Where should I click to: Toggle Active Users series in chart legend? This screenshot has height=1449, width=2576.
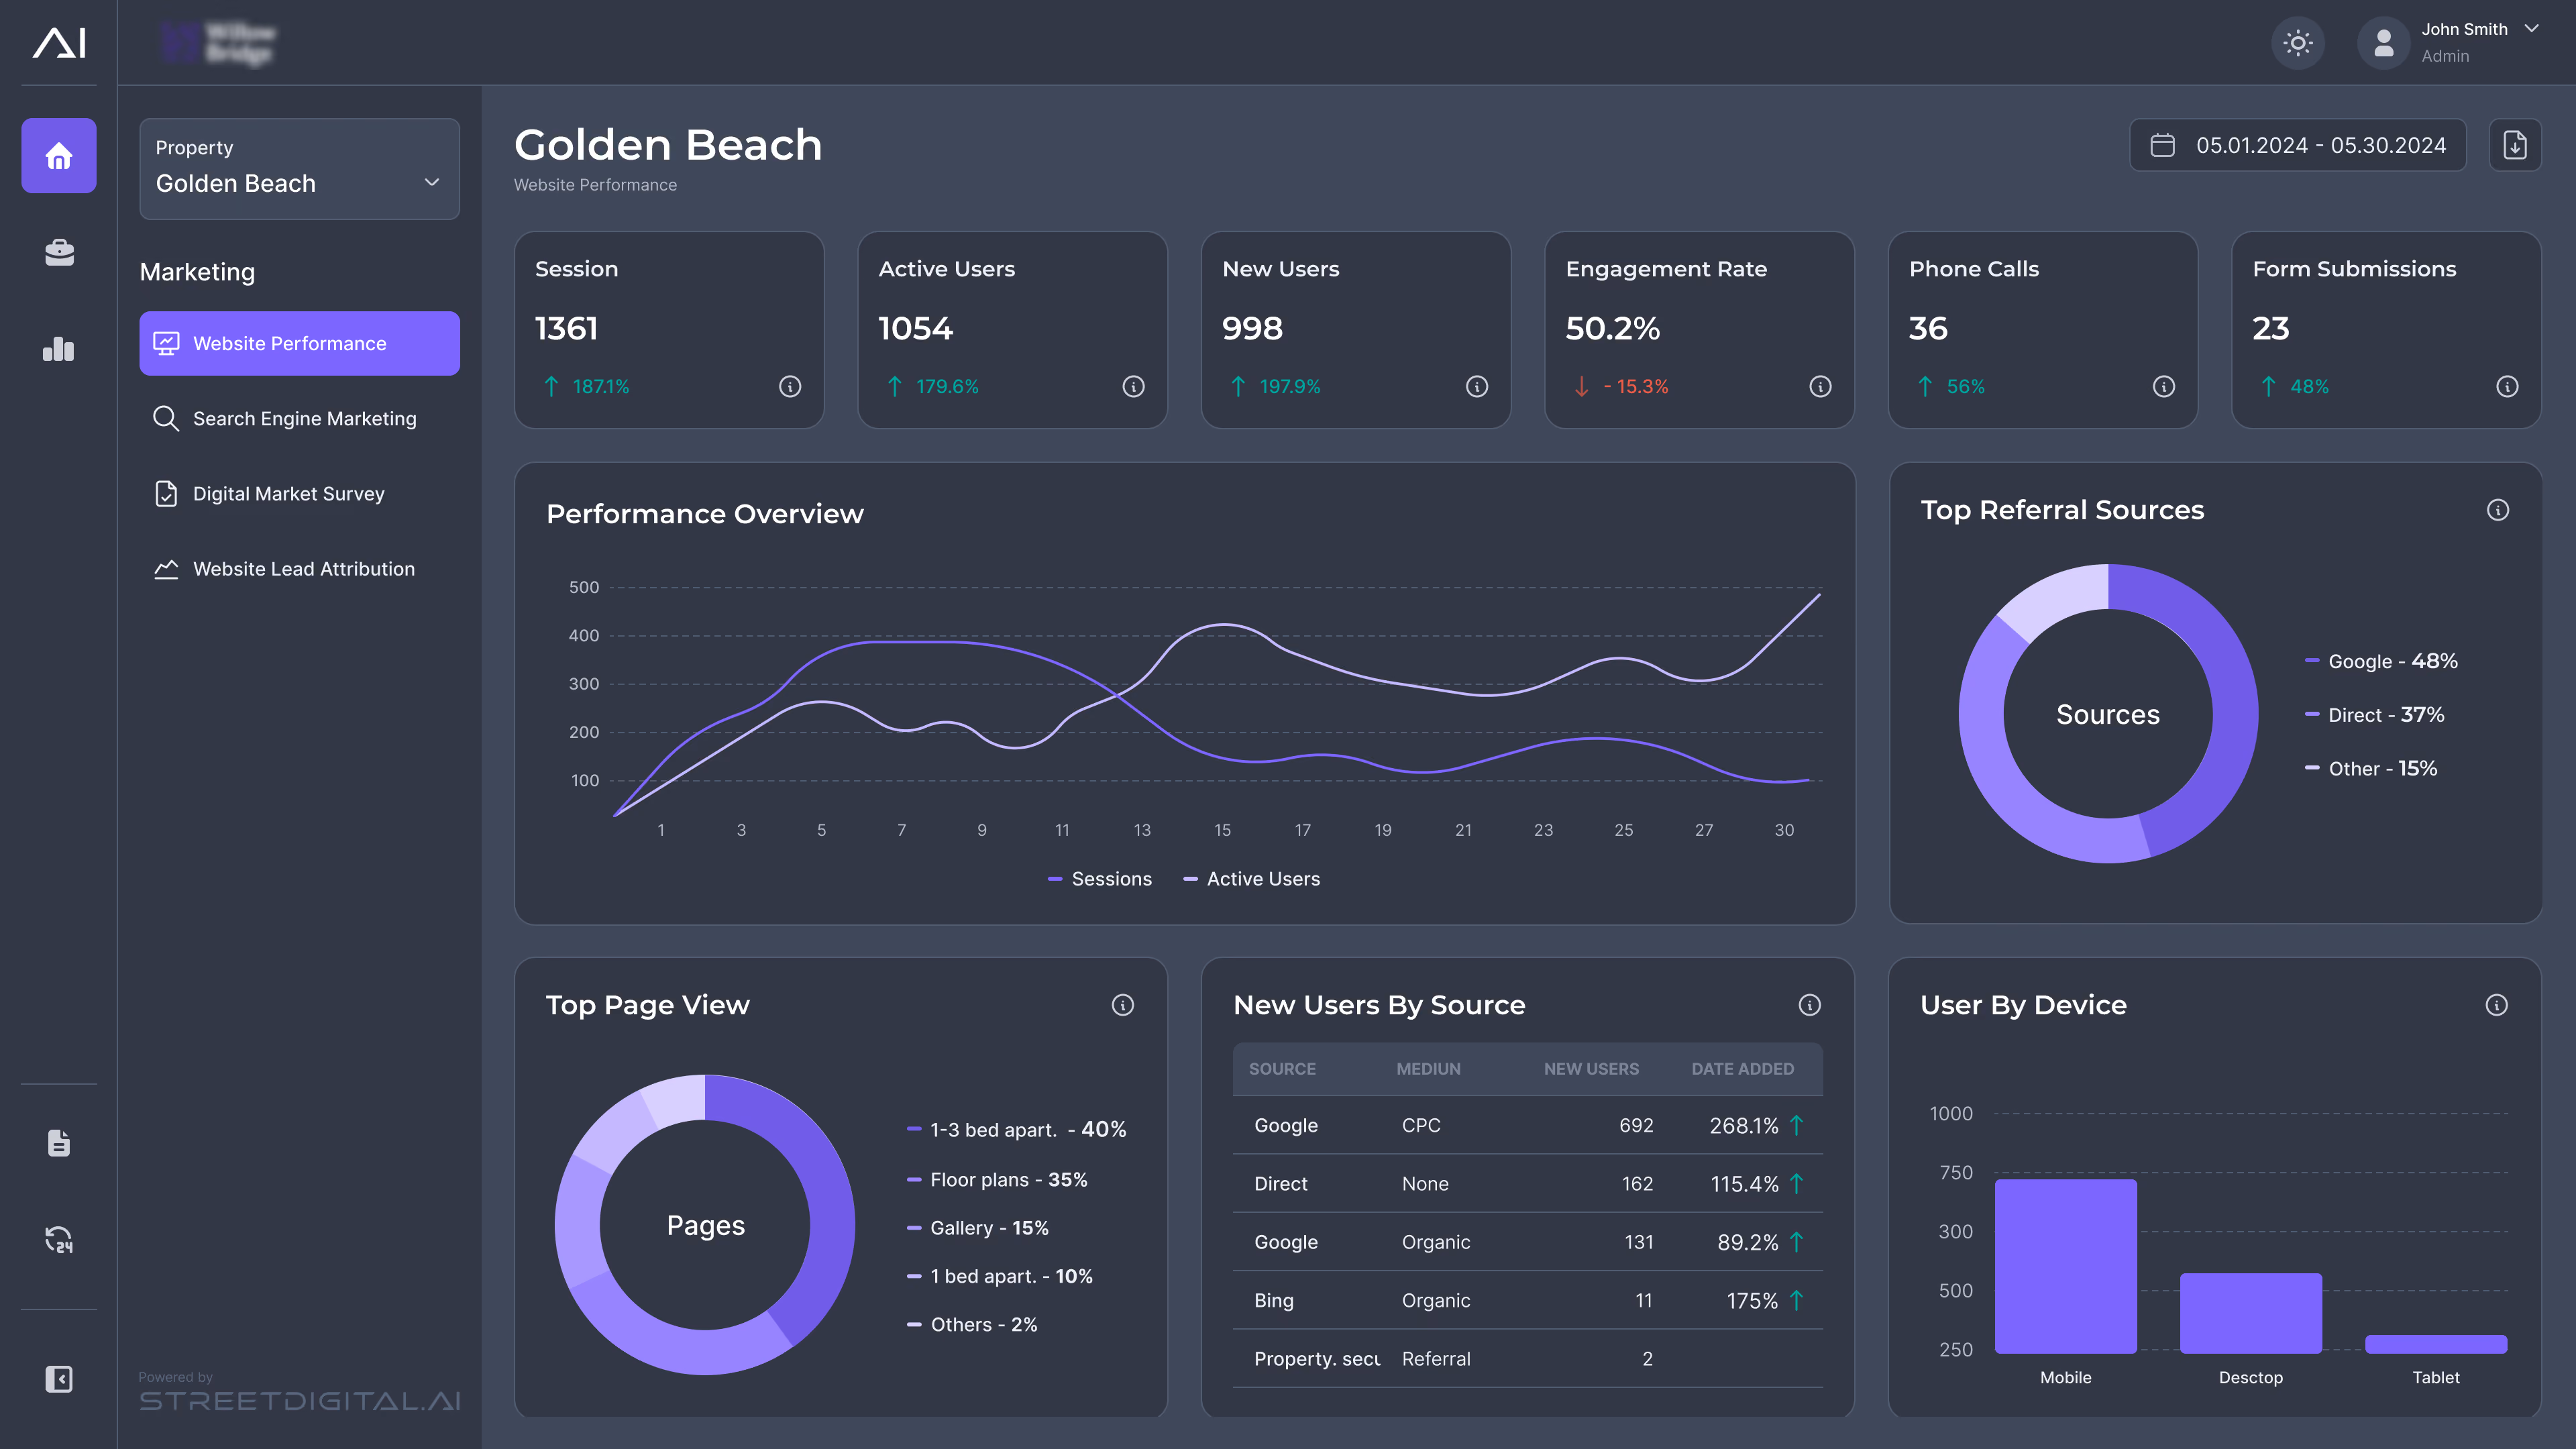(x=1251, y=879)
